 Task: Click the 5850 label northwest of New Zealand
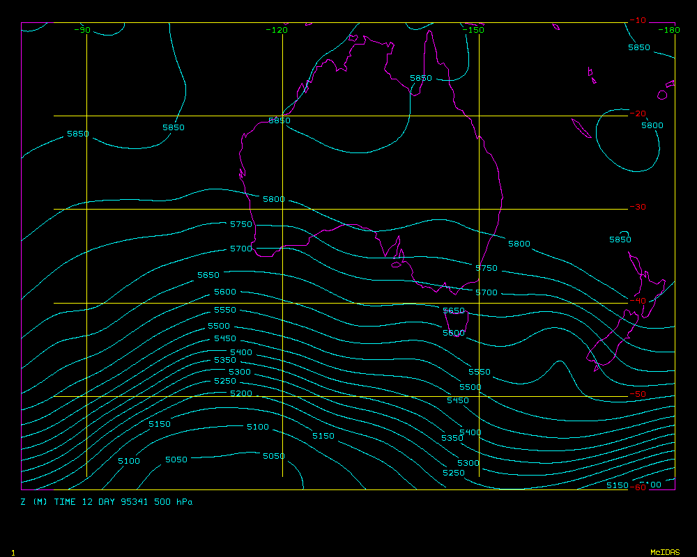click(x=620, y=240)
